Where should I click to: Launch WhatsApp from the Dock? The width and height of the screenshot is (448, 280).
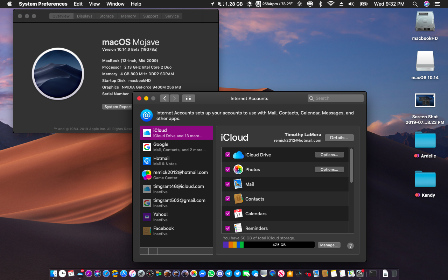point(211,273)
